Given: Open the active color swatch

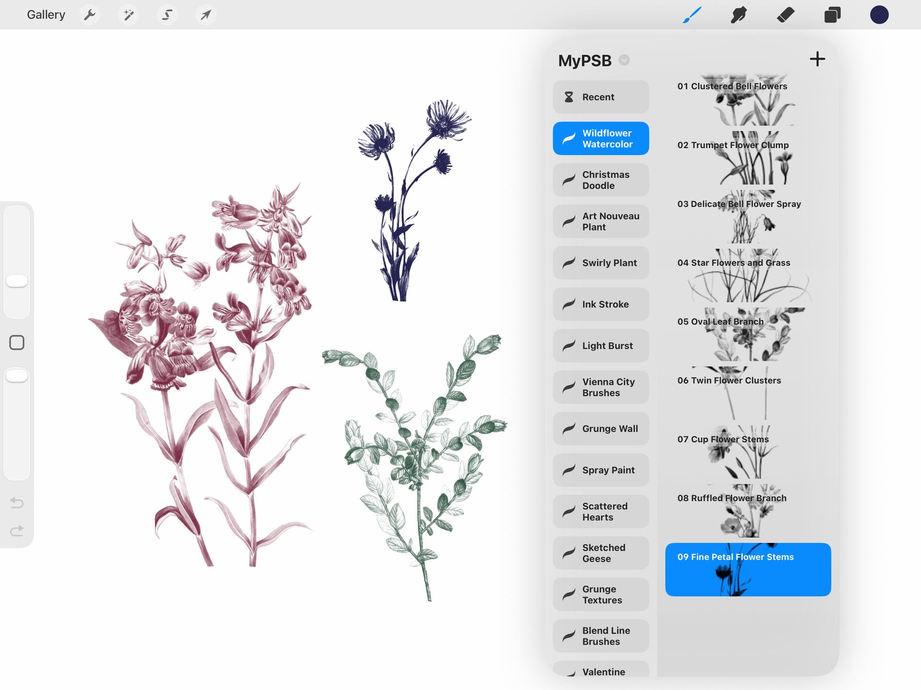Looking at the screenshot, I should point(879,15).
